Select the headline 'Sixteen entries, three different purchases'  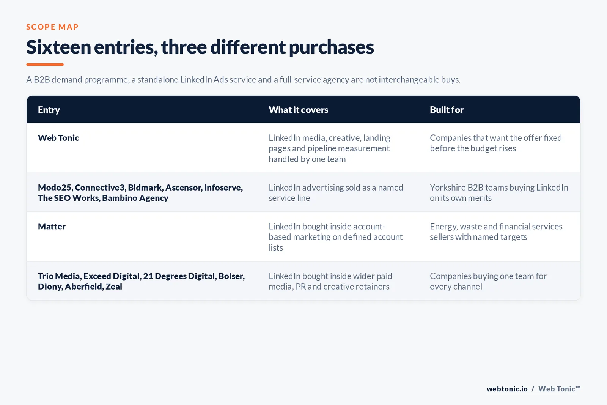(200, 47)
